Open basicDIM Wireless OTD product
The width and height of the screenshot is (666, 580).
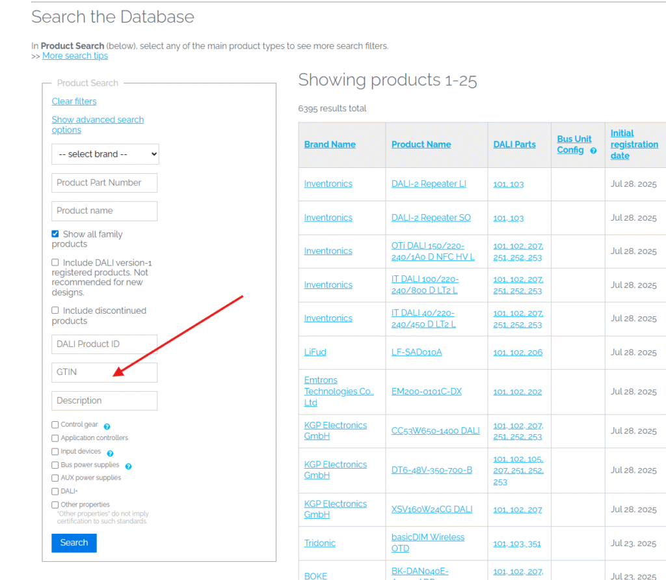[x=428, y=543]
